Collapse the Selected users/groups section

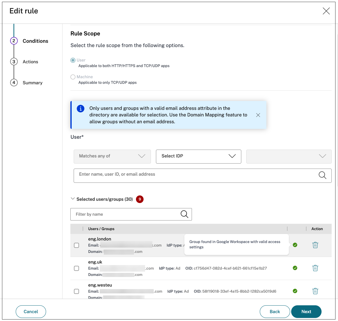[x=73, y=199]
